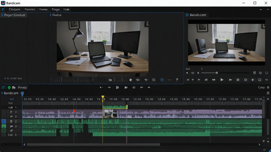Click the scrollbar right arrow under timeline
271x152 pixels.
(260, 145)
